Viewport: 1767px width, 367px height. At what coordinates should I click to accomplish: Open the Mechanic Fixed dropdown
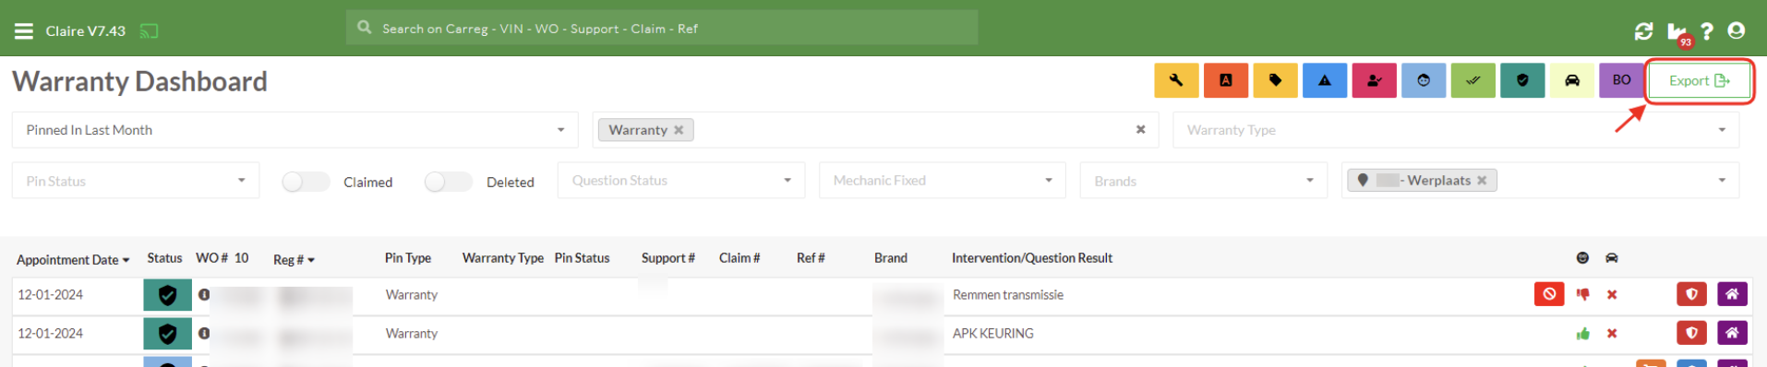pos(942,180)
